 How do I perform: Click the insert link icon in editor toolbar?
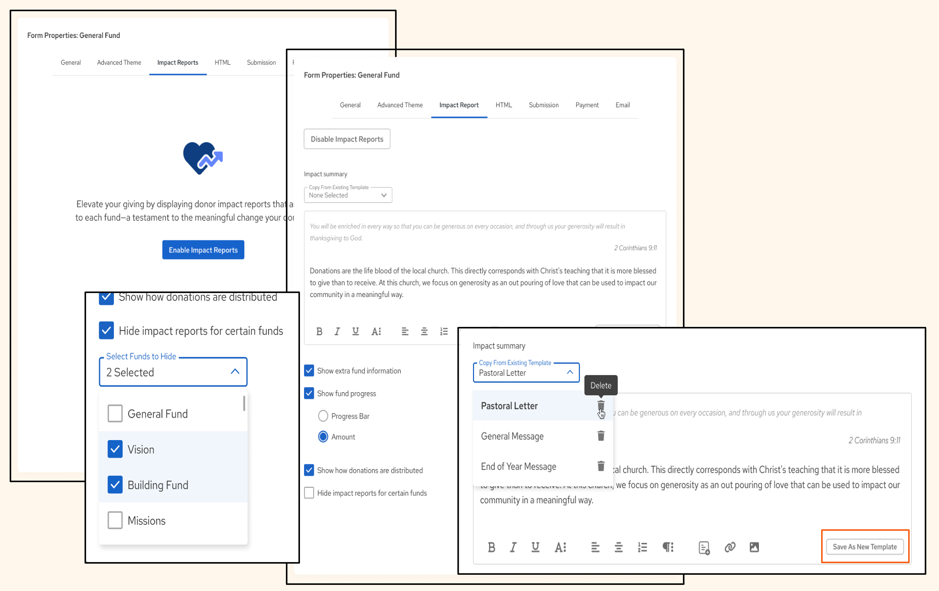(x=730, y=547)
